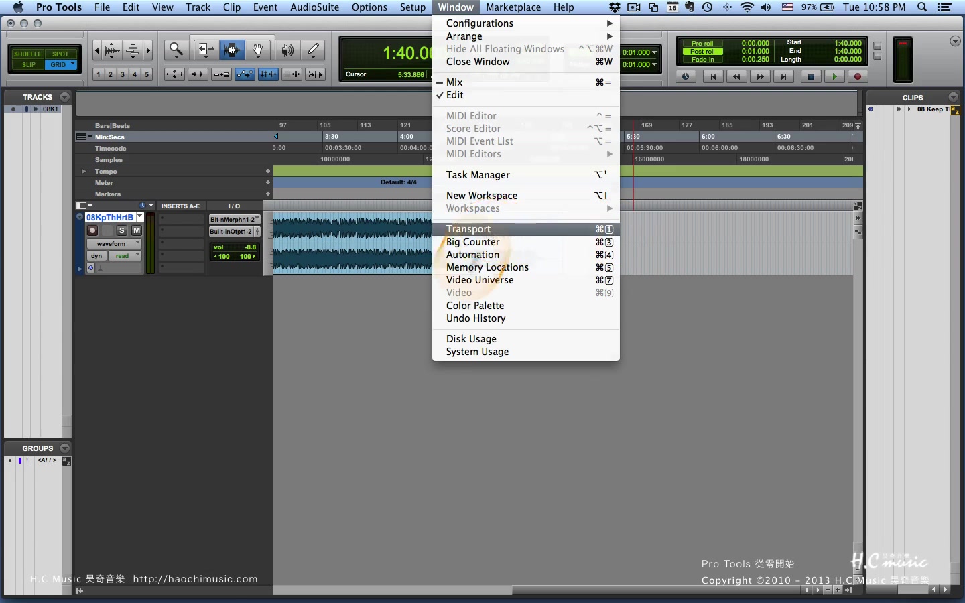Record-enable the 08KpThHrtB track
The height and width of the screenshot is (603, 965).
point(92,230)
